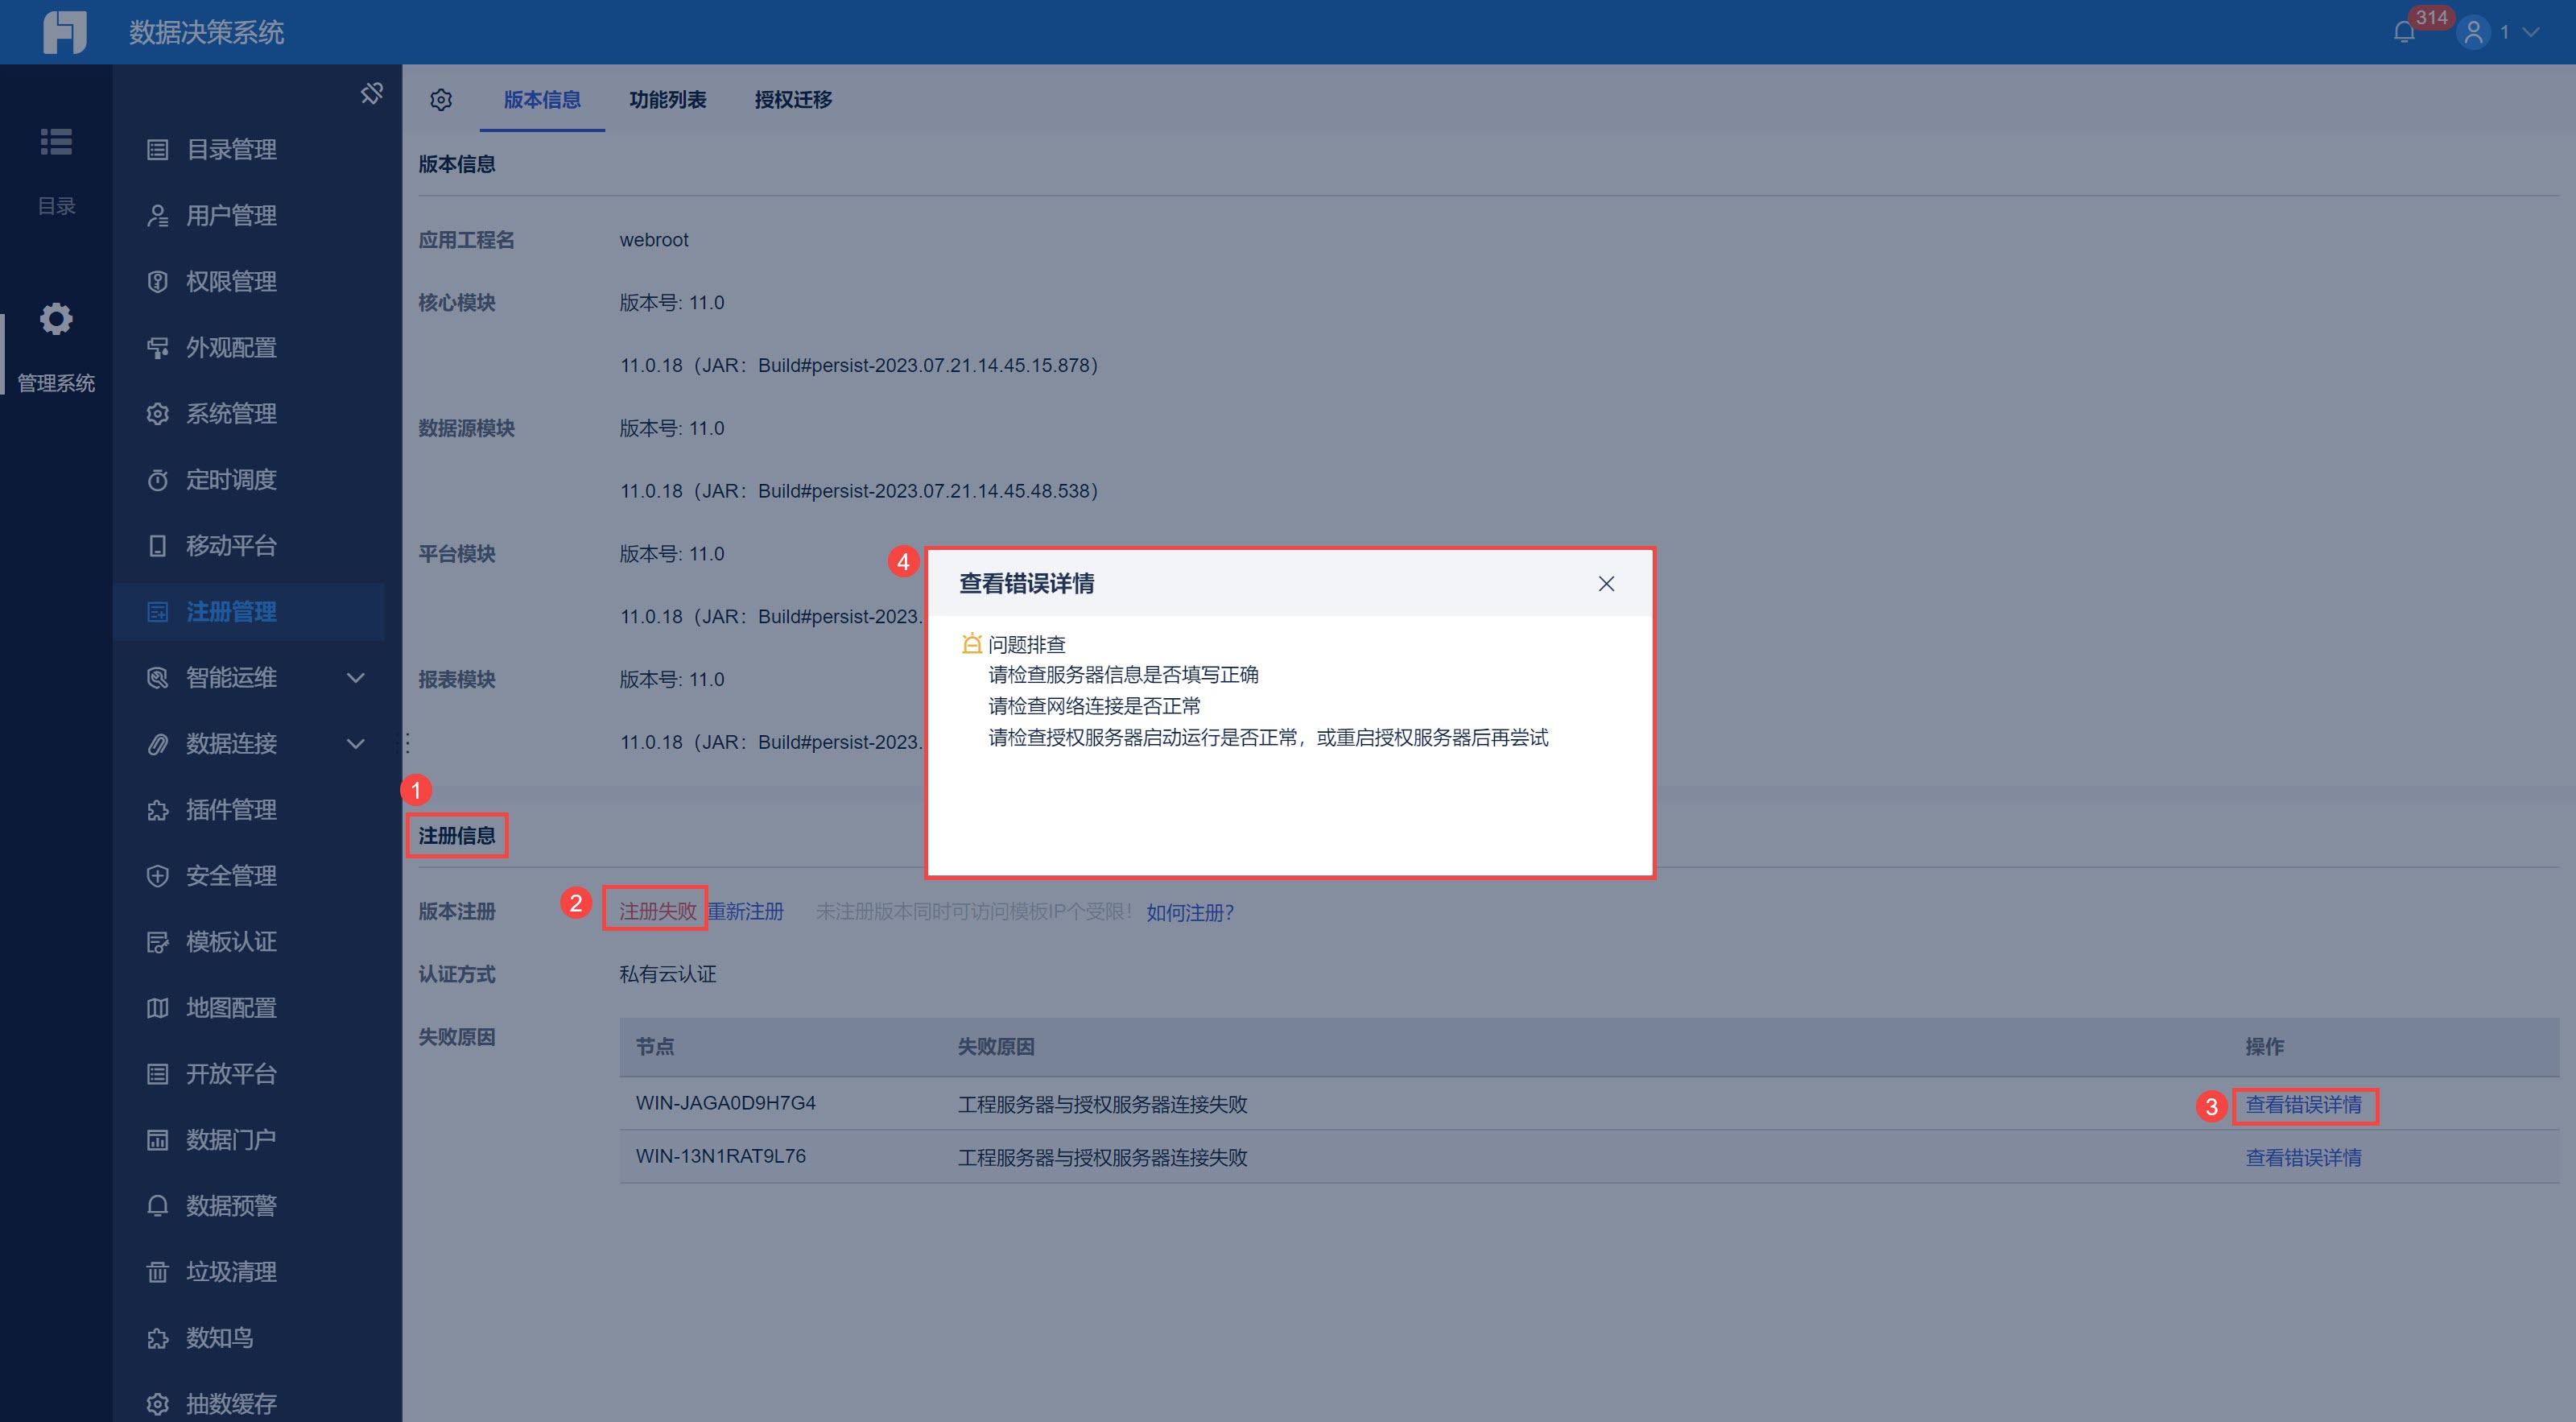
Task: Switch to the 授权迁移 tab
Action: pos(794,100)
